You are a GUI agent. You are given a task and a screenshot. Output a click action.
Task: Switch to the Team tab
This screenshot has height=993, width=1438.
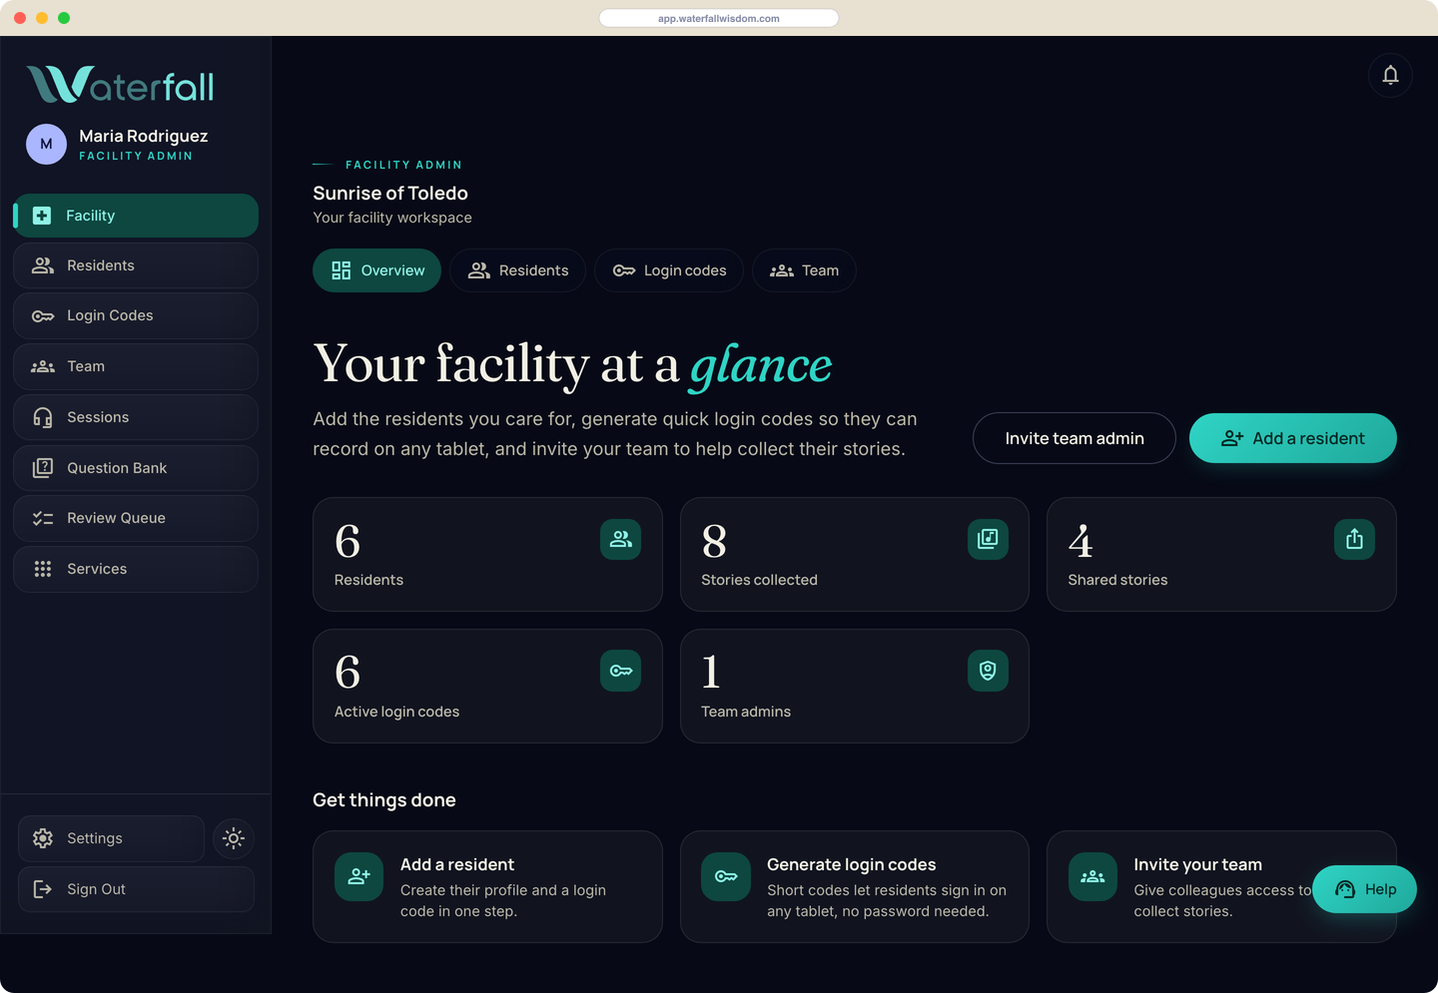804,270
